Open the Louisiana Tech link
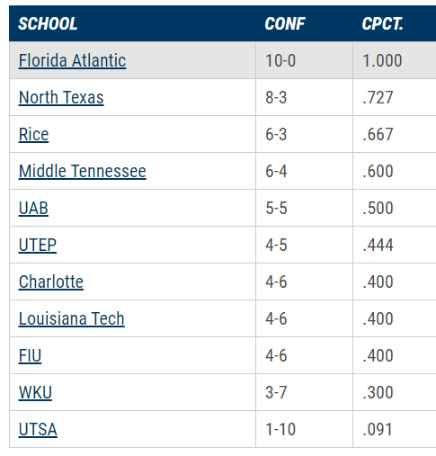Viewport: 436px width, 456px height. [72, 318]
